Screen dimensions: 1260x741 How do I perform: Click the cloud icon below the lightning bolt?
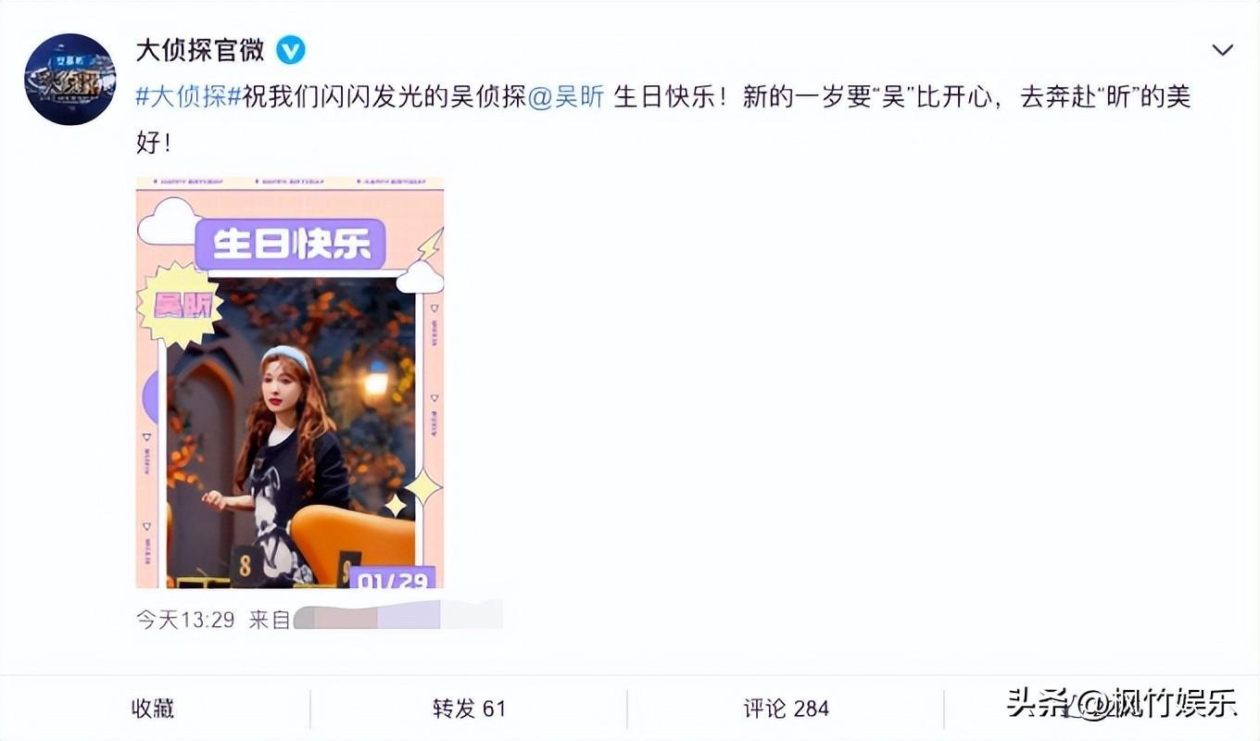tap(420, 277)
